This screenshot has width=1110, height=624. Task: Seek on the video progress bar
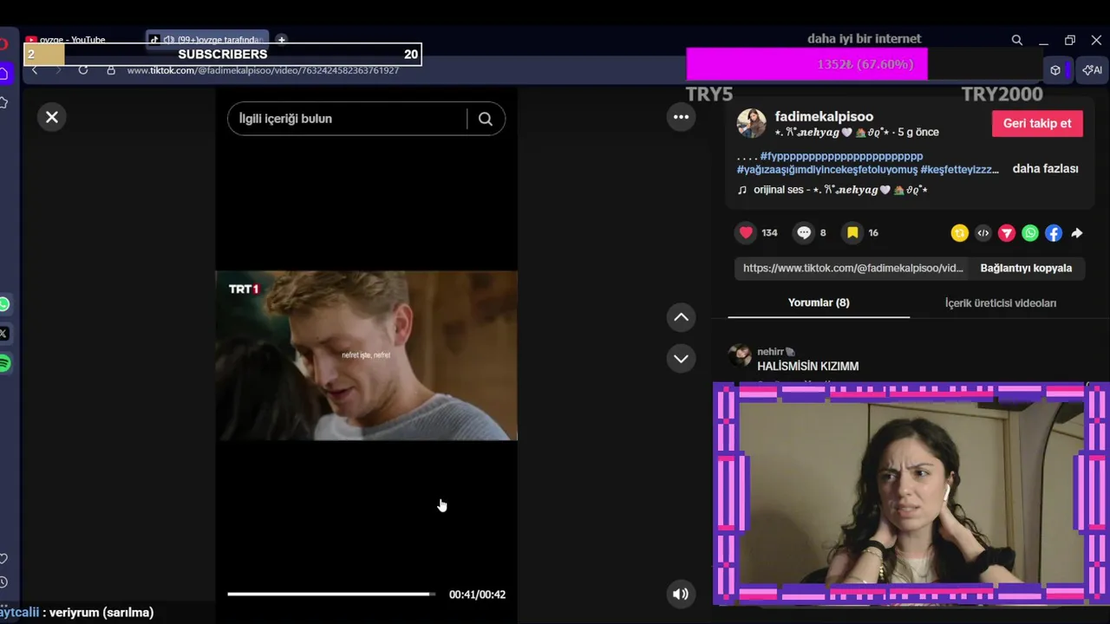pyautogui.click(x=332, y=594)
